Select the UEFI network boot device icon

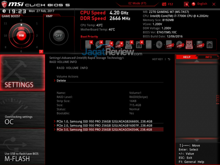pyautogui.click(x=139, y=44)
